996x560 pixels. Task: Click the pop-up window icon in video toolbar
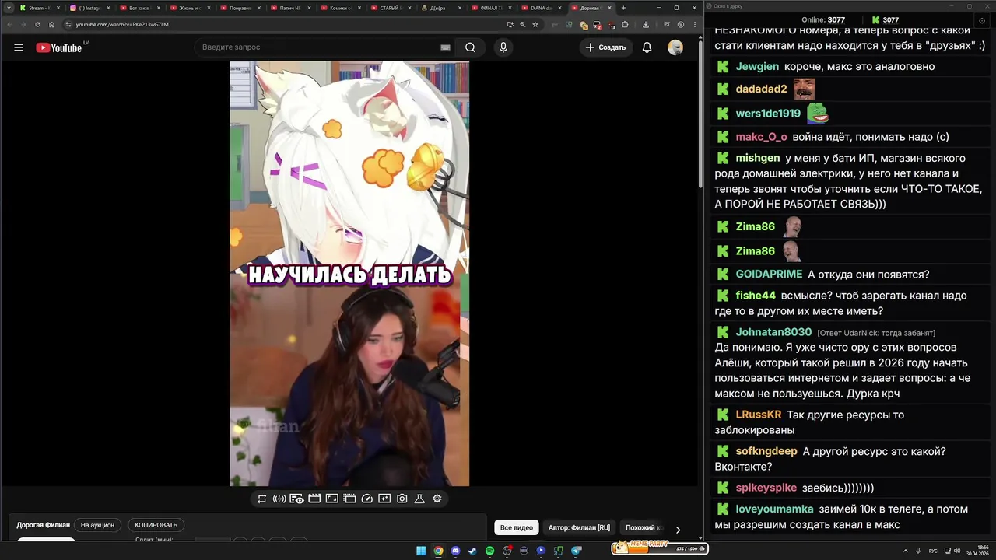(x=349, y=499)
